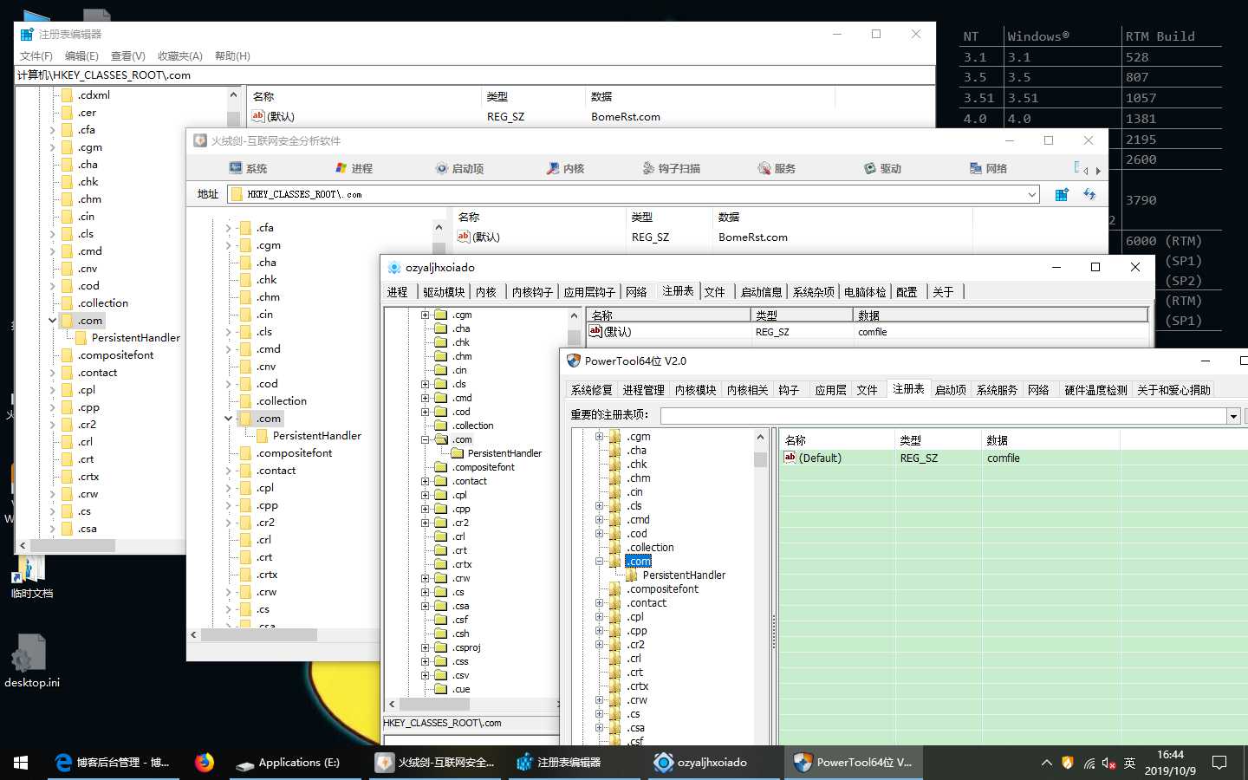Switch to ozyaljhxoiado taskbar item
Viewport: 1248px width, 780px height.
(x=712, y=763)
